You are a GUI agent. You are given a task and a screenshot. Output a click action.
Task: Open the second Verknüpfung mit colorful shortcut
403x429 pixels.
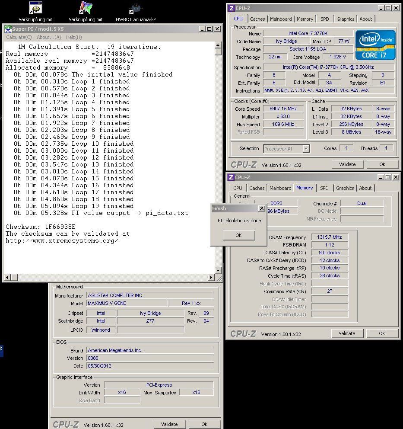pyautogui.click(x=86, y=12)
